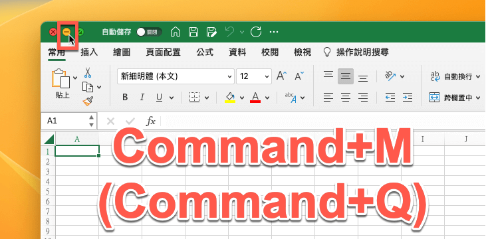
Task: Increase font size with larger A
Action: [281, 76]
